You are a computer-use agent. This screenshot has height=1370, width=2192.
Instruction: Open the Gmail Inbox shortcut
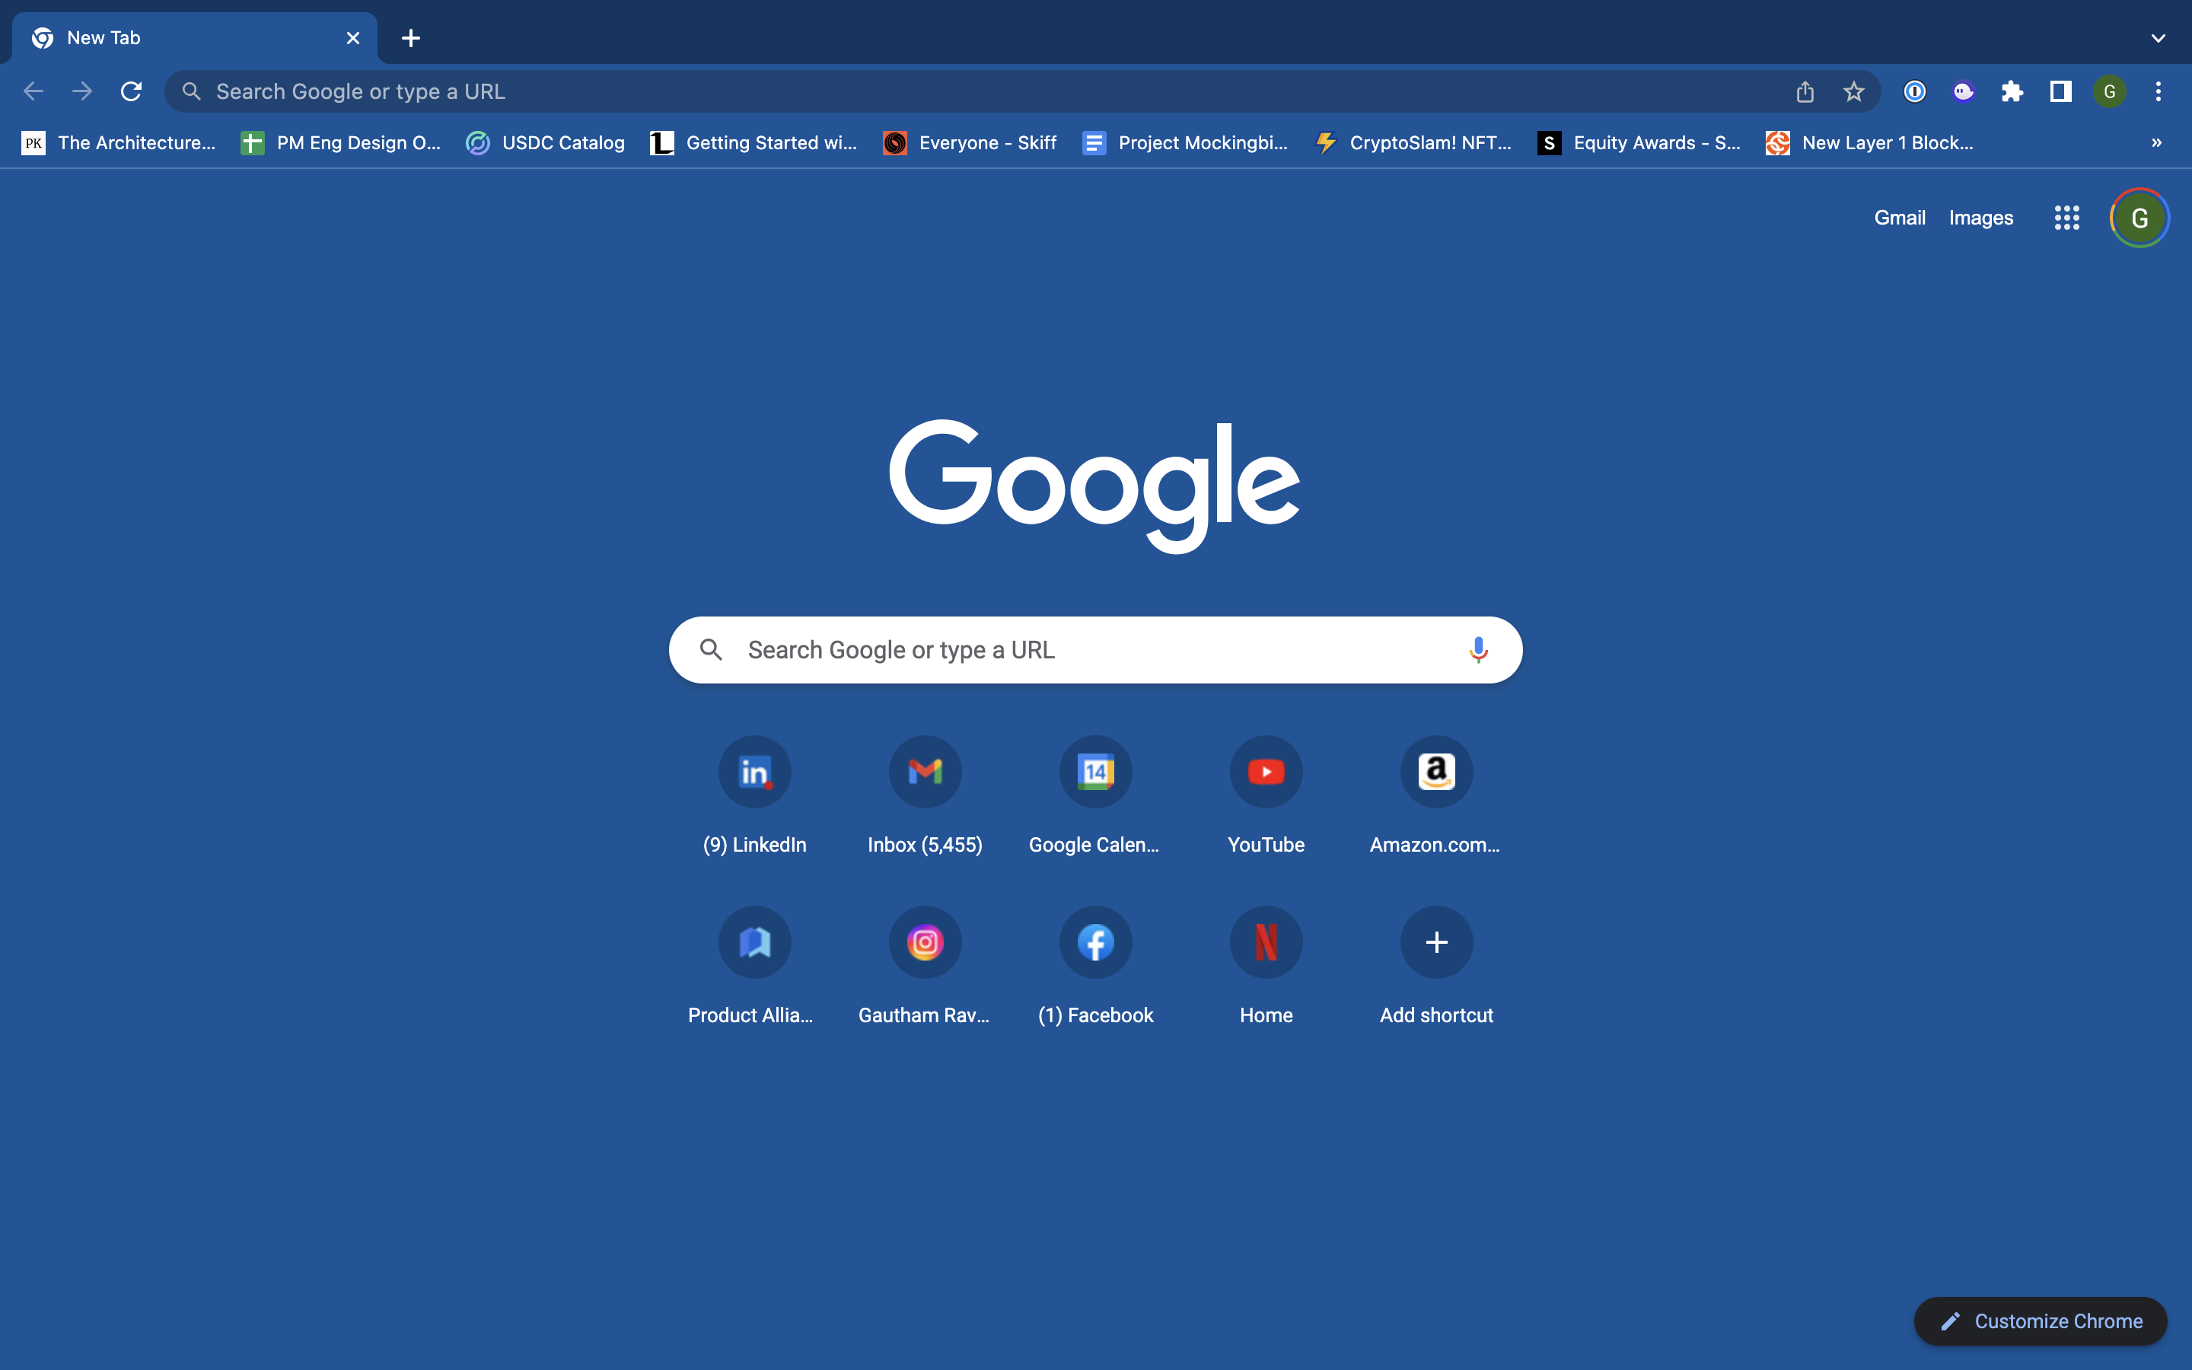click(x=925, y=796)
